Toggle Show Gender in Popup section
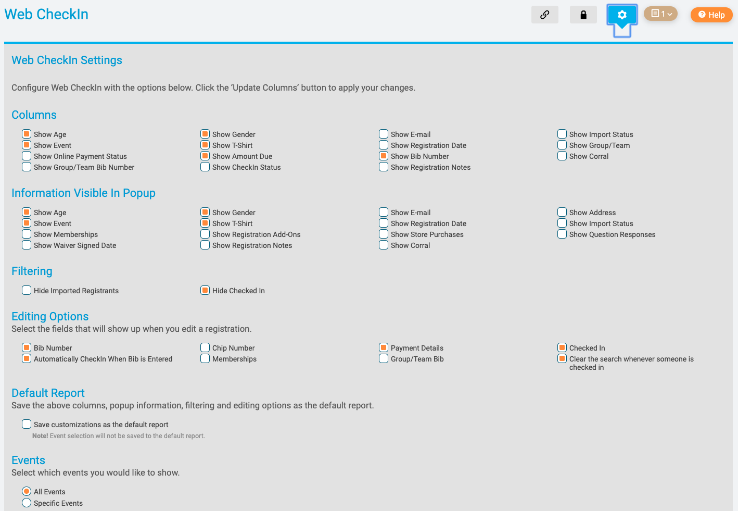Viewport: 738px width, 511px height. click(x=205, y=212)
